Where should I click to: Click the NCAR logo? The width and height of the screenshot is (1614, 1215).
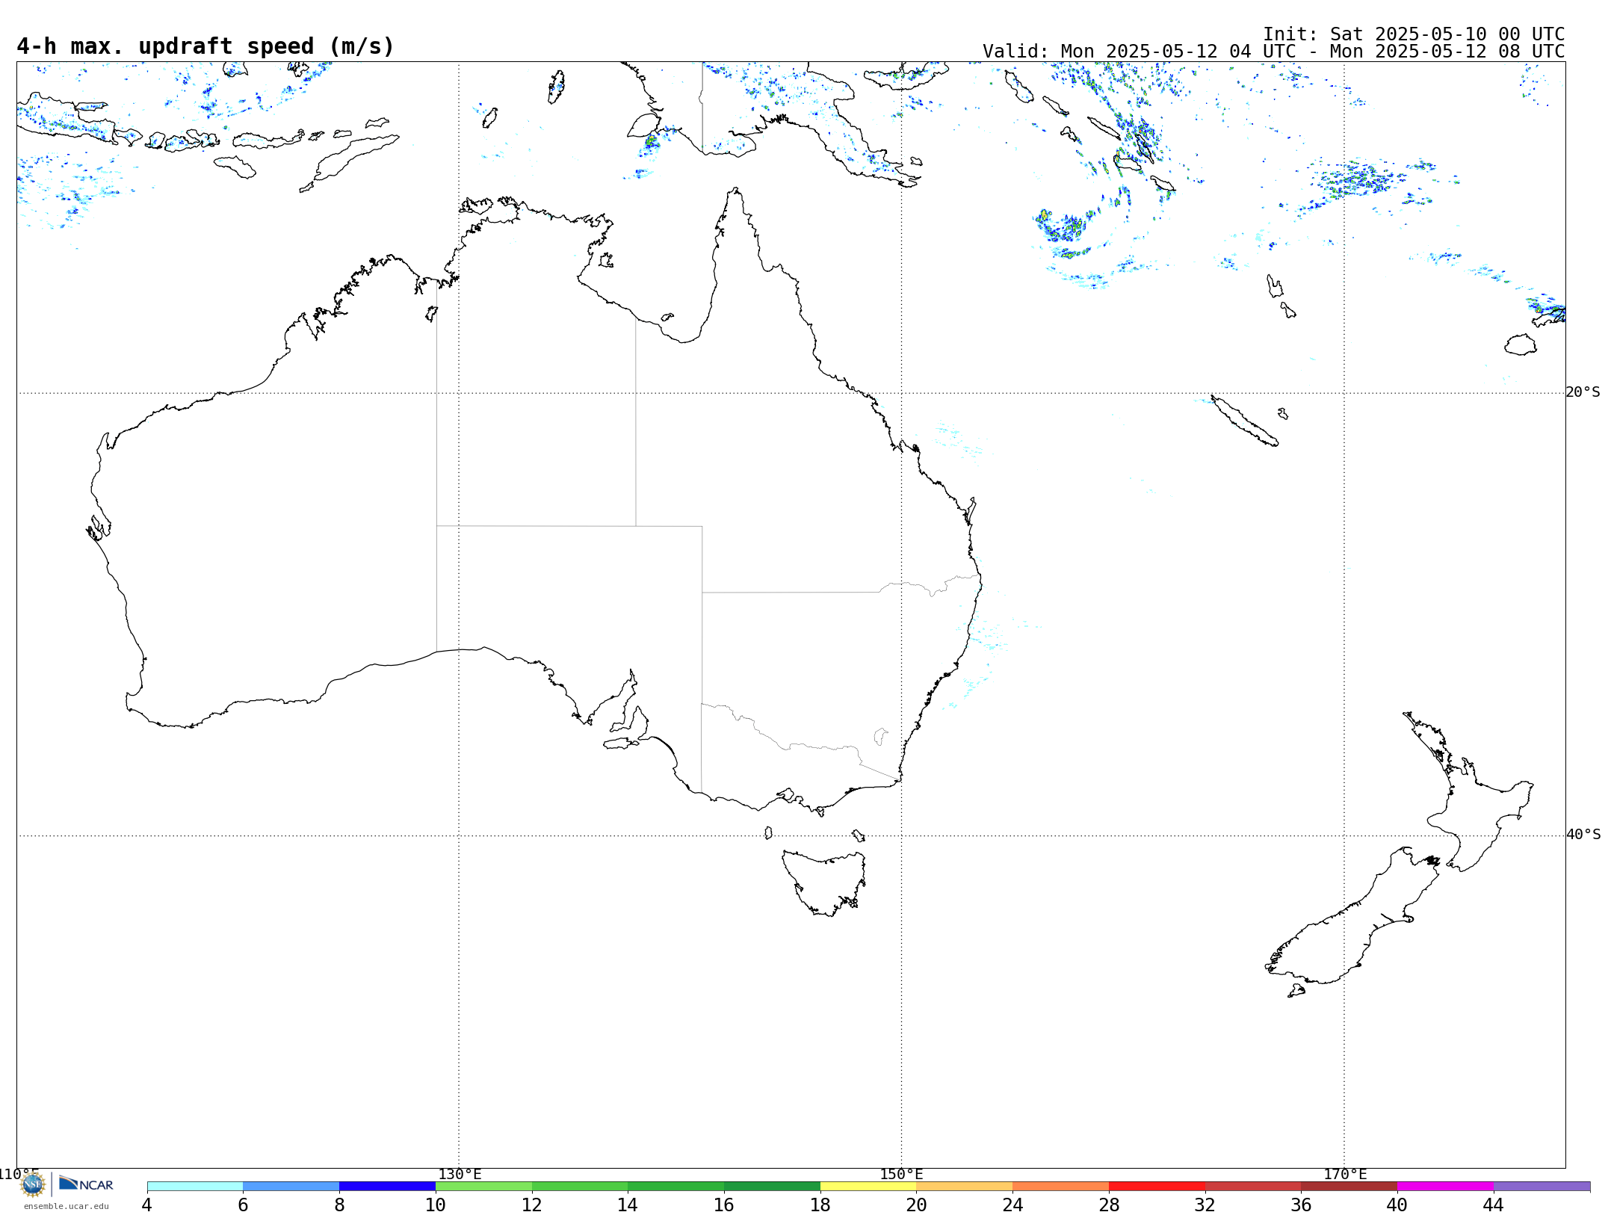click(x=86, y=1184)
